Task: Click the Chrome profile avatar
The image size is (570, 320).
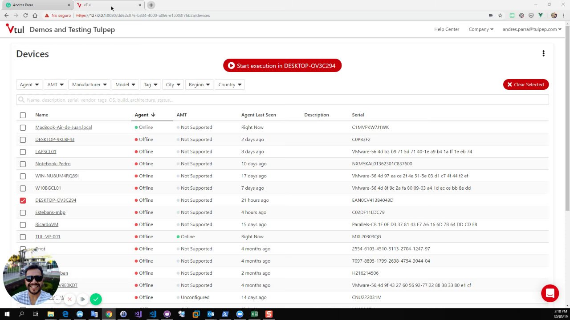Action: (554, 16)
